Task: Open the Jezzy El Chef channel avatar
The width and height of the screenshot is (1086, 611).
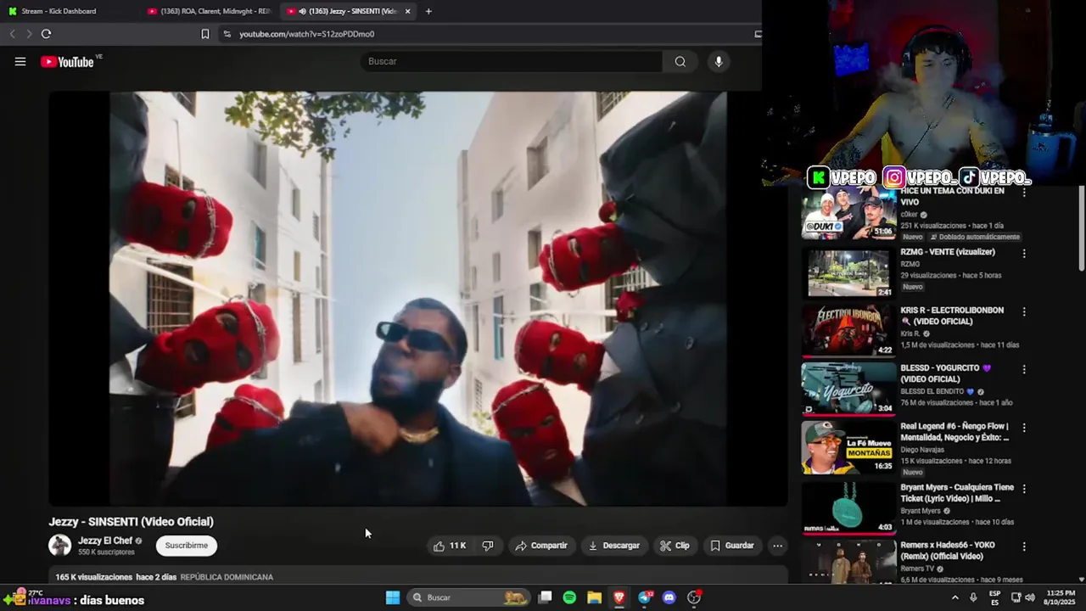Action: pos(59,546)
